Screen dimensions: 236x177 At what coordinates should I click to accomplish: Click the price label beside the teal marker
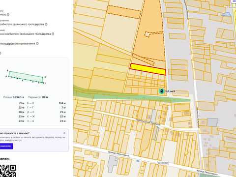(x=170, y=91)
